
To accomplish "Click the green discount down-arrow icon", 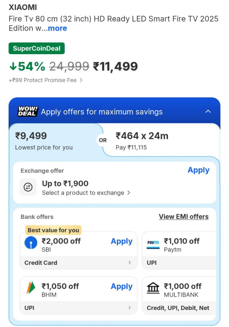I will 13,66.
